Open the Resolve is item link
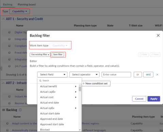163x132 pixels. pyautogui.click(x=21, y=103)
